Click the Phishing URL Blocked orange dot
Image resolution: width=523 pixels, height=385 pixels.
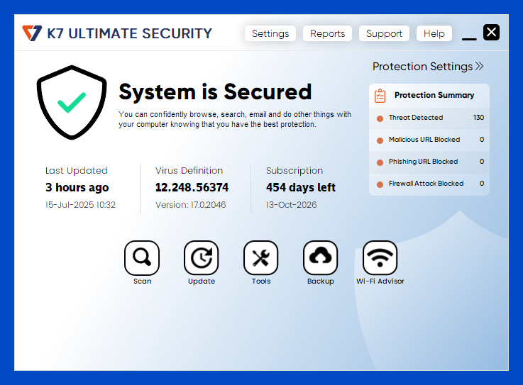click(x=380, y=162)
